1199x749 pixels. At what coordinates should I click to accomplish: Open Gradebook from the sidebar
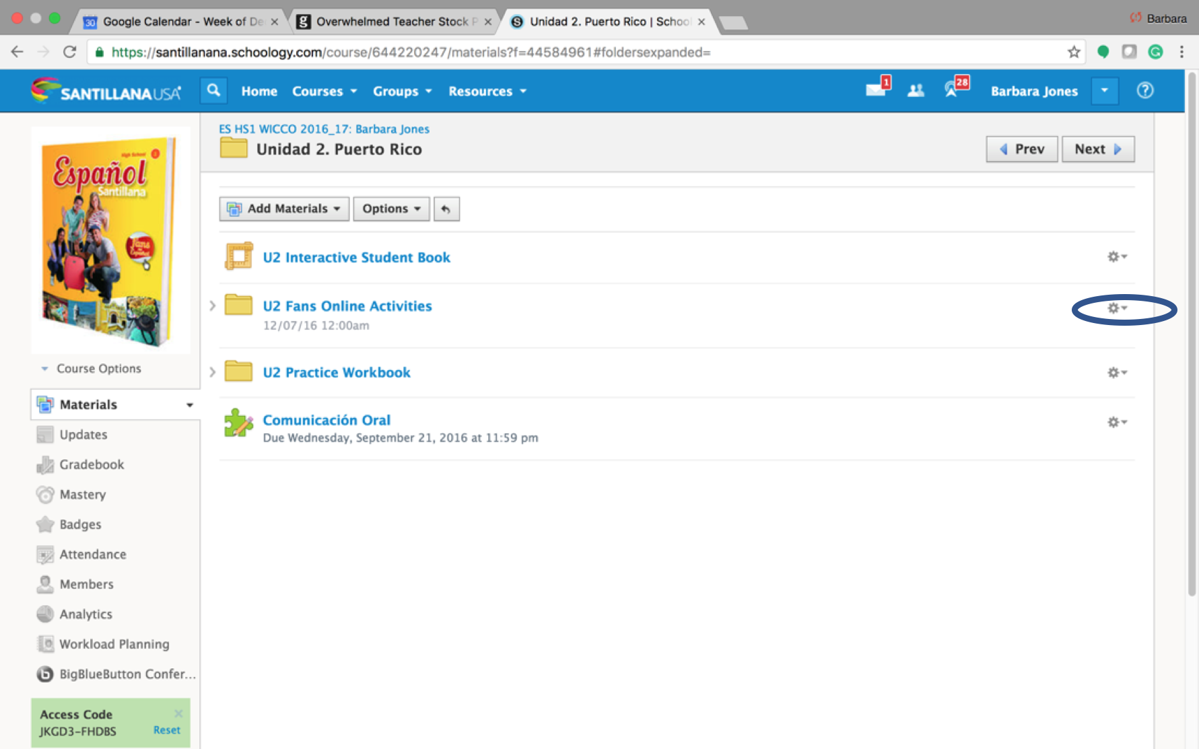click(x=90, y=464)
